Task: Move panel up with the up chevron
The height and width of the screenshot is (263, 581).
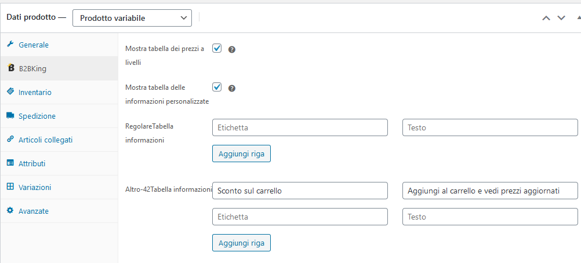Action: click(x=546, y=18)
